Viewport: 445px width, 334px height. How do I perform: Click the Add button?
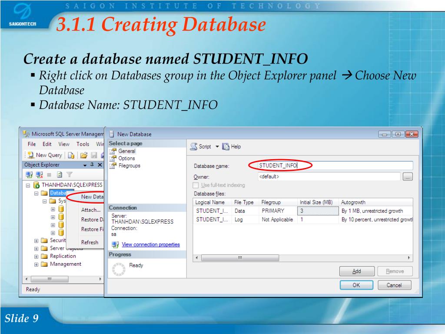[x=357, y=271]
